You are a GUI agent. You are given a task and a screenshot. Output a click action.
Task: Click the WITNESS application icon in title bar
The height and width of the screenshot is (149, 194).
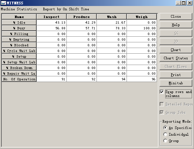pyautogui.click(x=3, y=3)
